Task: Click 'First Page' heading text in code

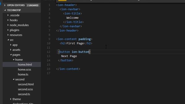Action: (x=75, y=43)
